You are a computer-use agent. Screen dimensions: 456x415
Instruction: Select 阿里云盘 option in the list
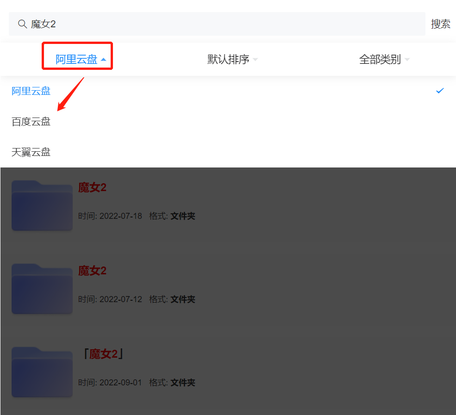(x=228, y=91)
